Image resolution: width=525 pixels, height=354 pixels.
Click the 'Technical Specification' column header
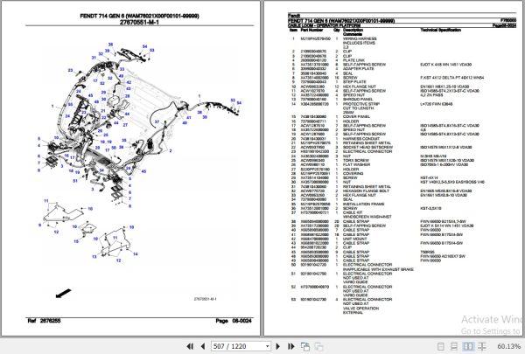[x=441, y=30]
